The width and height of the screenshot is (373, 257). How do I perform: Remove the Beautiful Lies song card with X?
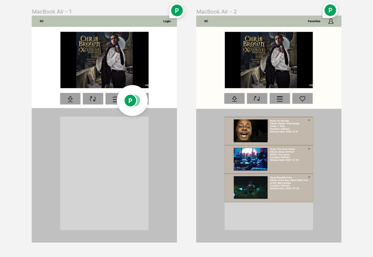click(309, 177)
